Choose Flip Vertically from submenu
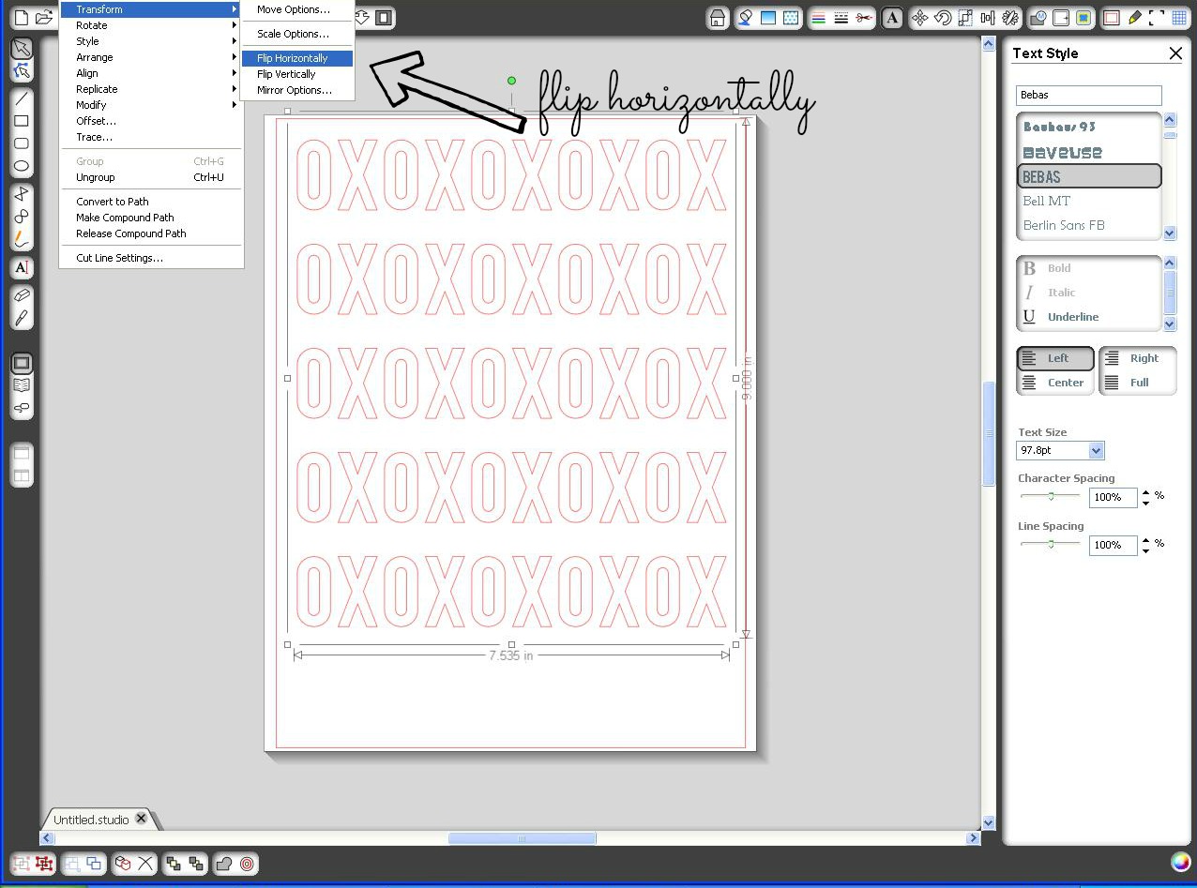The image size is (1197, 888). (297, 74)
